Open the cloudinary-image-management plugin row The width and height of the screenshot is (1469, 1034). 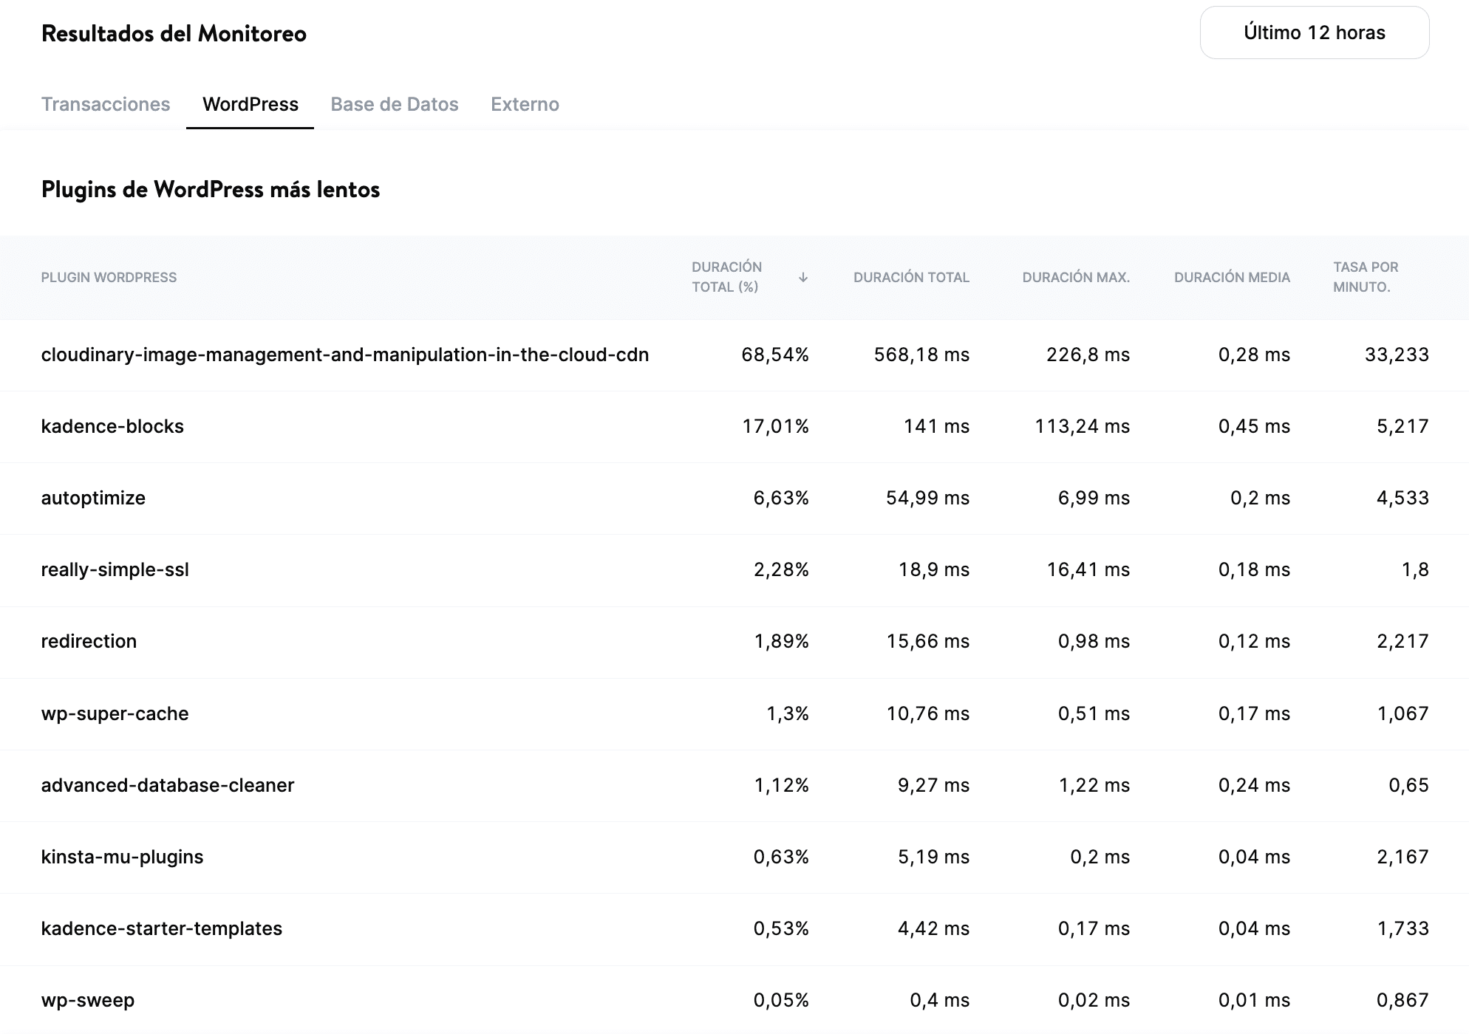tap(344, 355)
